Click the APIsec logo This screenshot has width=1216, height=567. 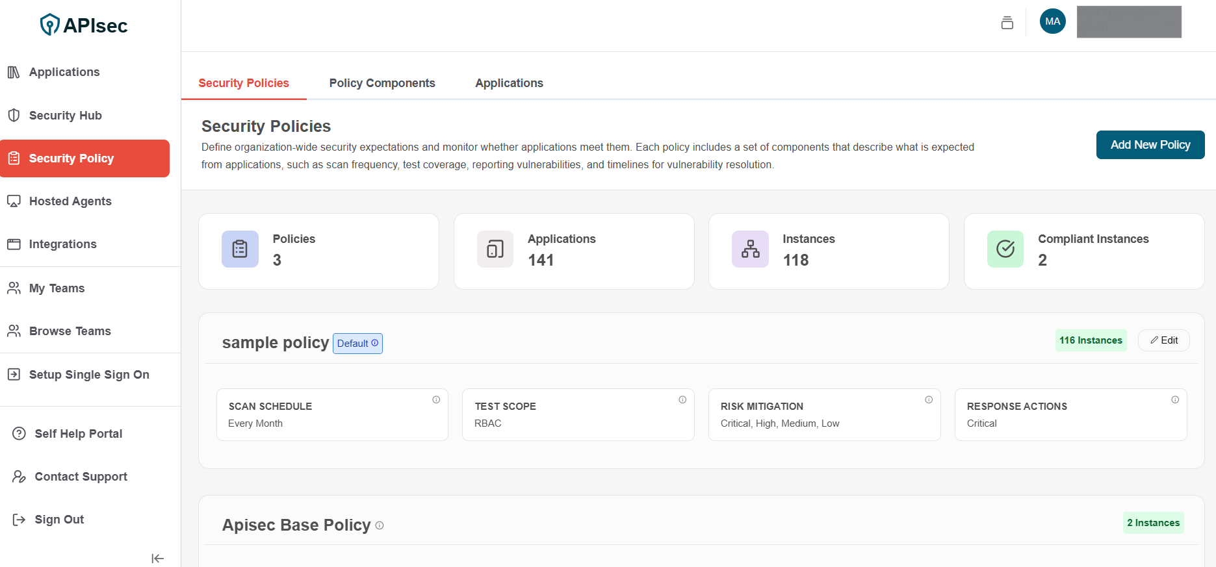click(x=84, y=25)
